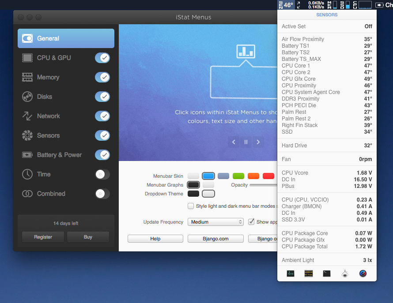Switch off the Disks toggle

[x=102, y=97]
